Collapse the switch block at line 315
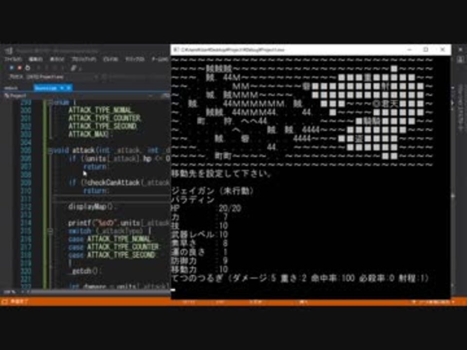The image size is (467, 350). coord(50,231)
